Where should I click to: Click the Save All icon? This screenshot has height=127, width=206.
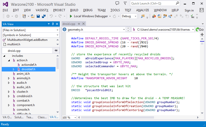coord(43,16)
